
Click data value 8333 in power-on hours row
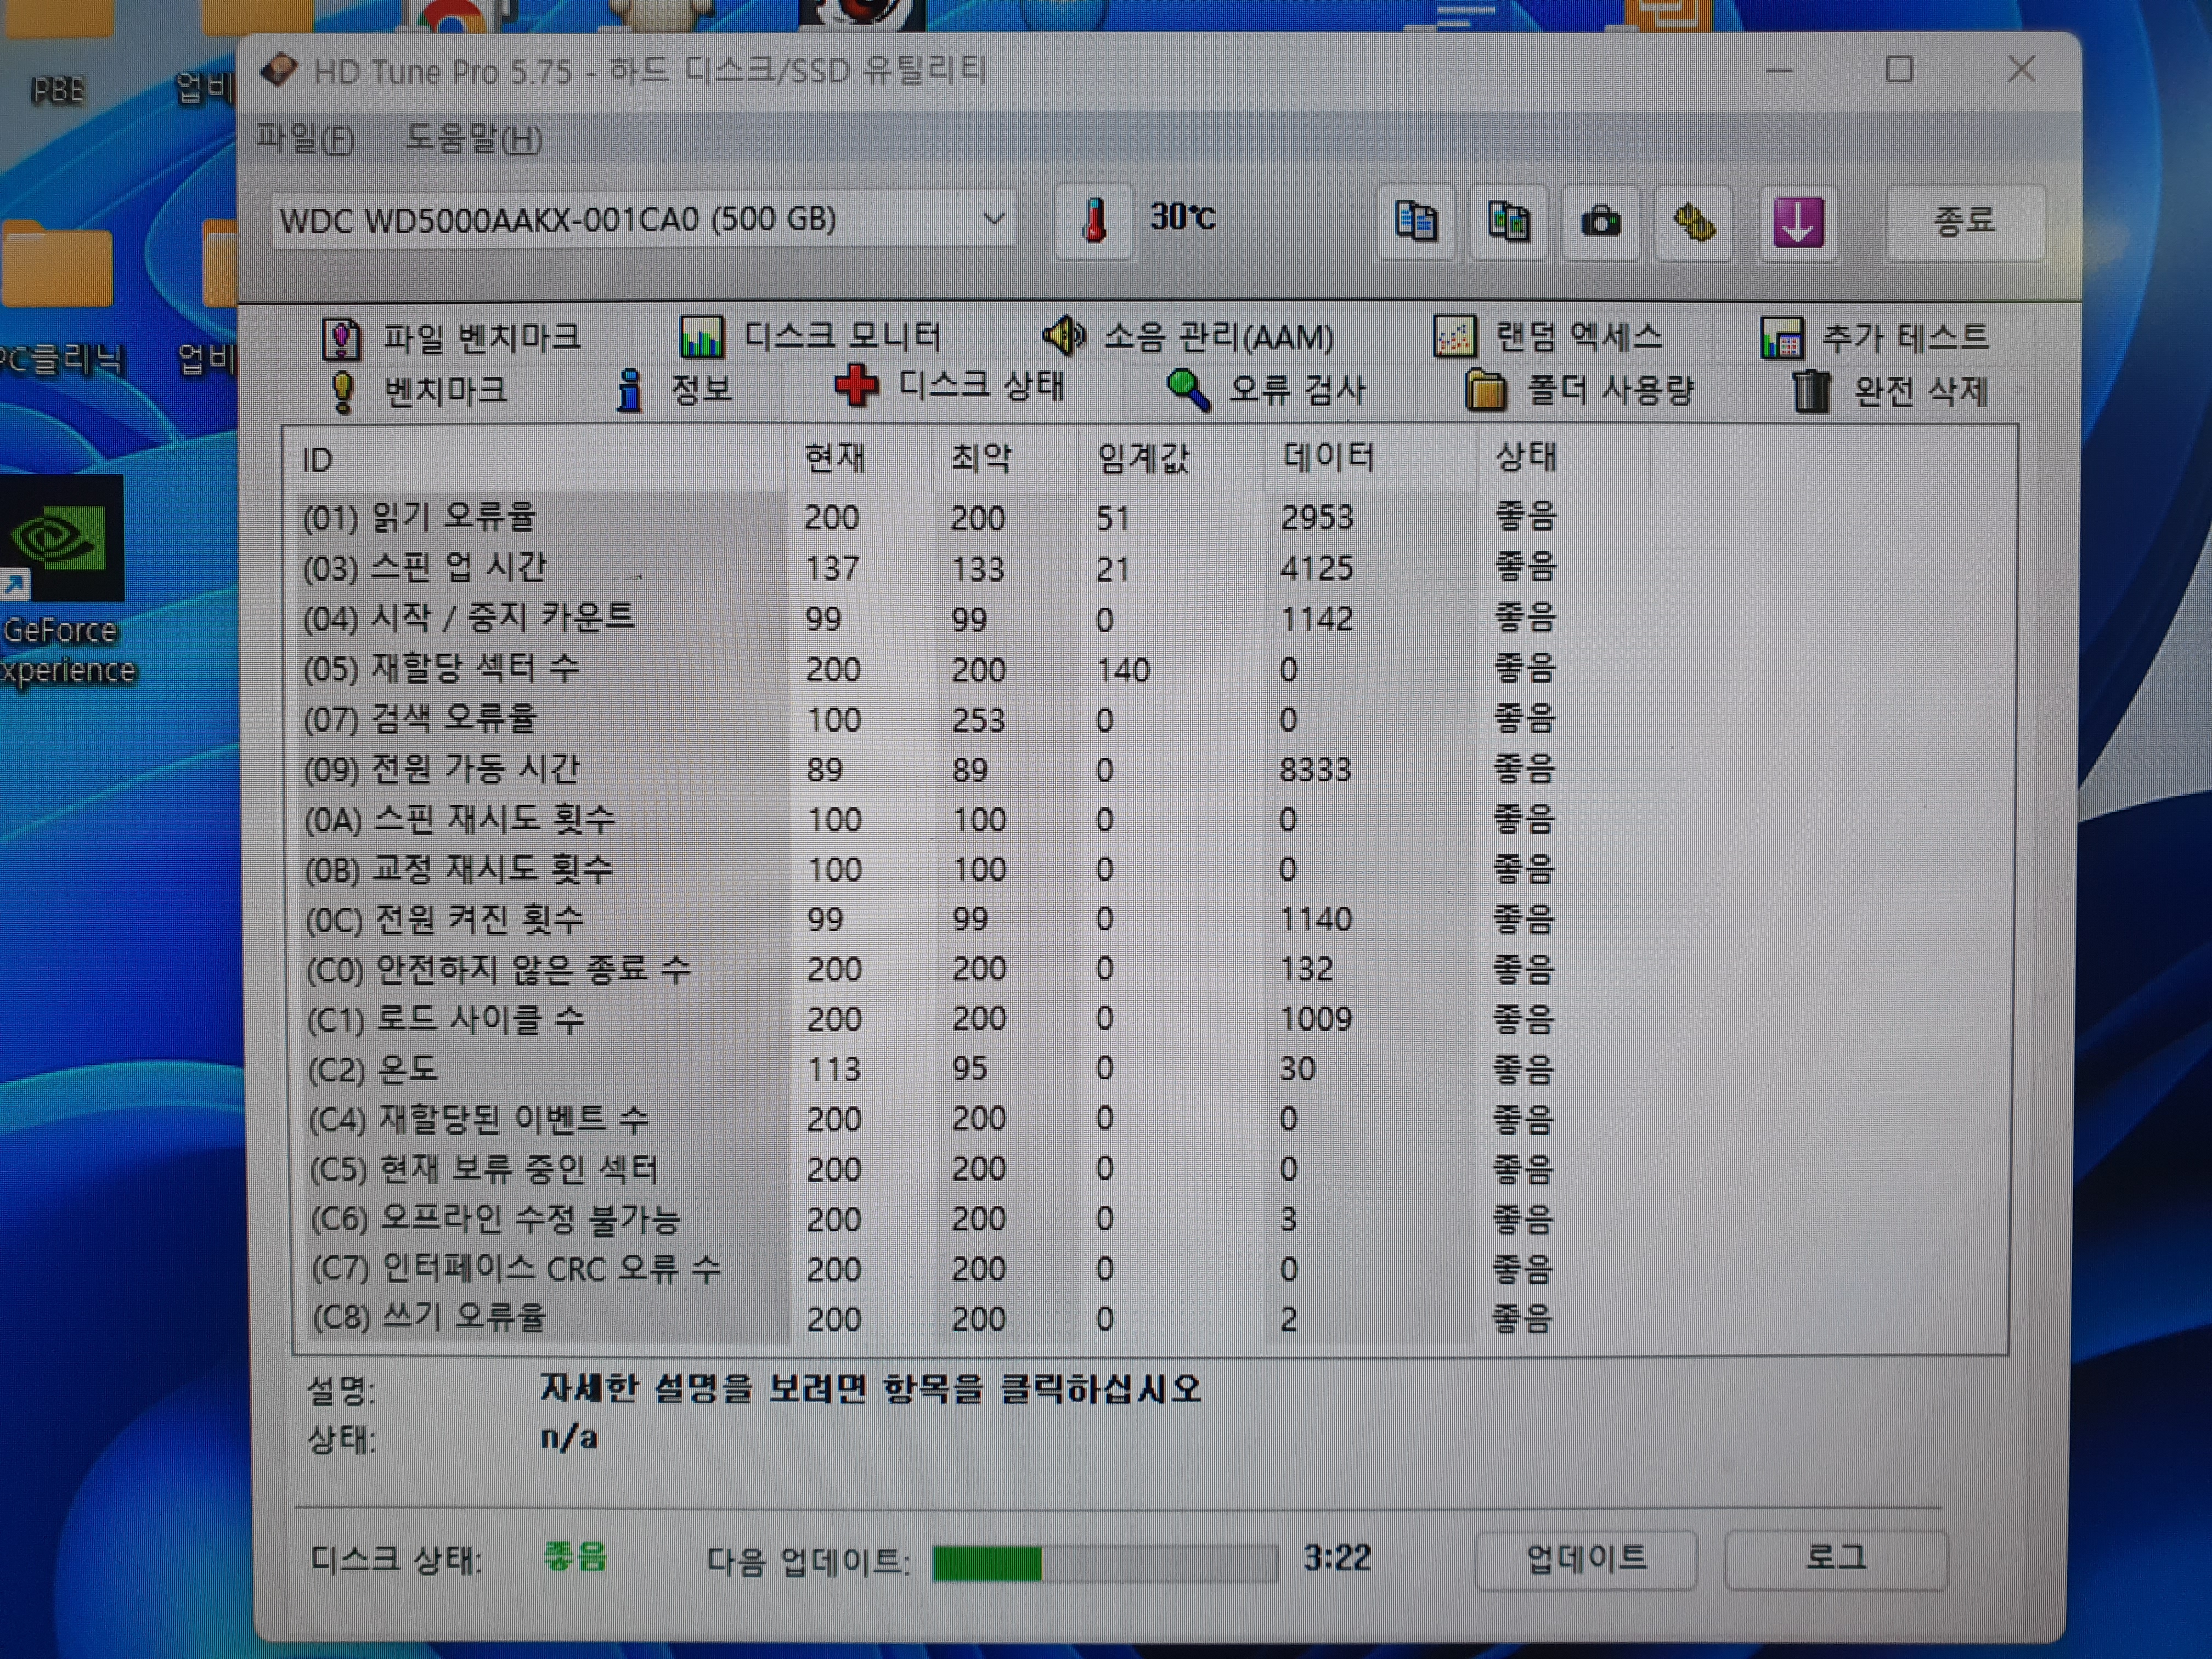(x=1315, y=770)
